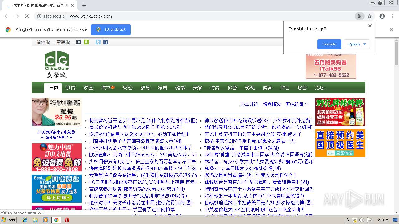Open the Android app icon link
The width and height of the screenshot is (399, 224).
[x=86, y=42]
